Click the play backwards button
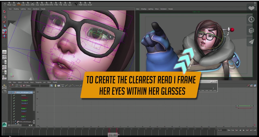259x137 pixels. (x=240, y=130)
